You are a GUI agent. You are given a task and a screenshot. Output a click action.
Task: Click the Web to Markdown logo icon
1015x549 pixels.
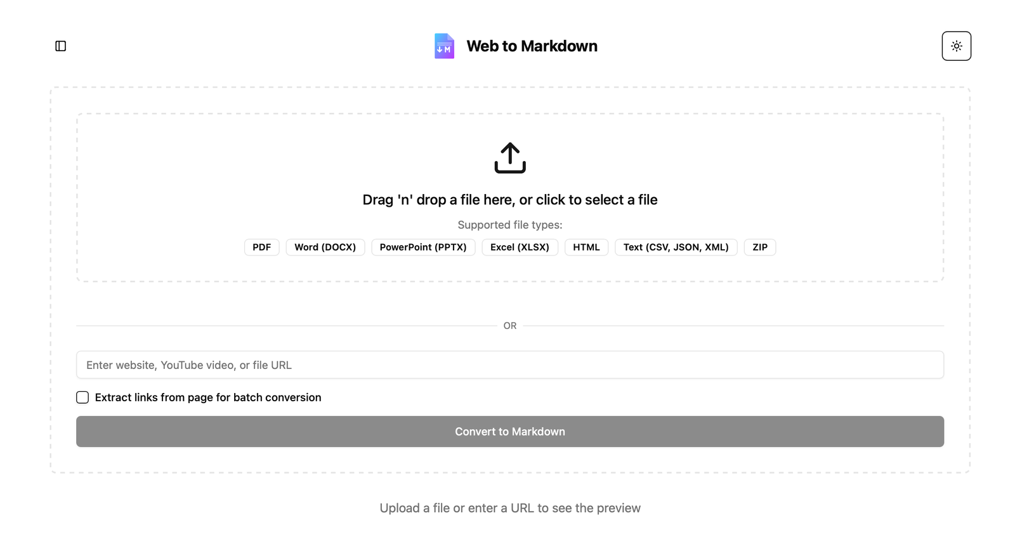point(444,46)
